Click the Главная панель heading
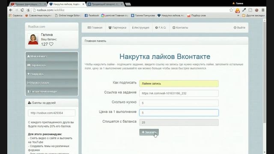274x154 pixels. coord(95,41)
